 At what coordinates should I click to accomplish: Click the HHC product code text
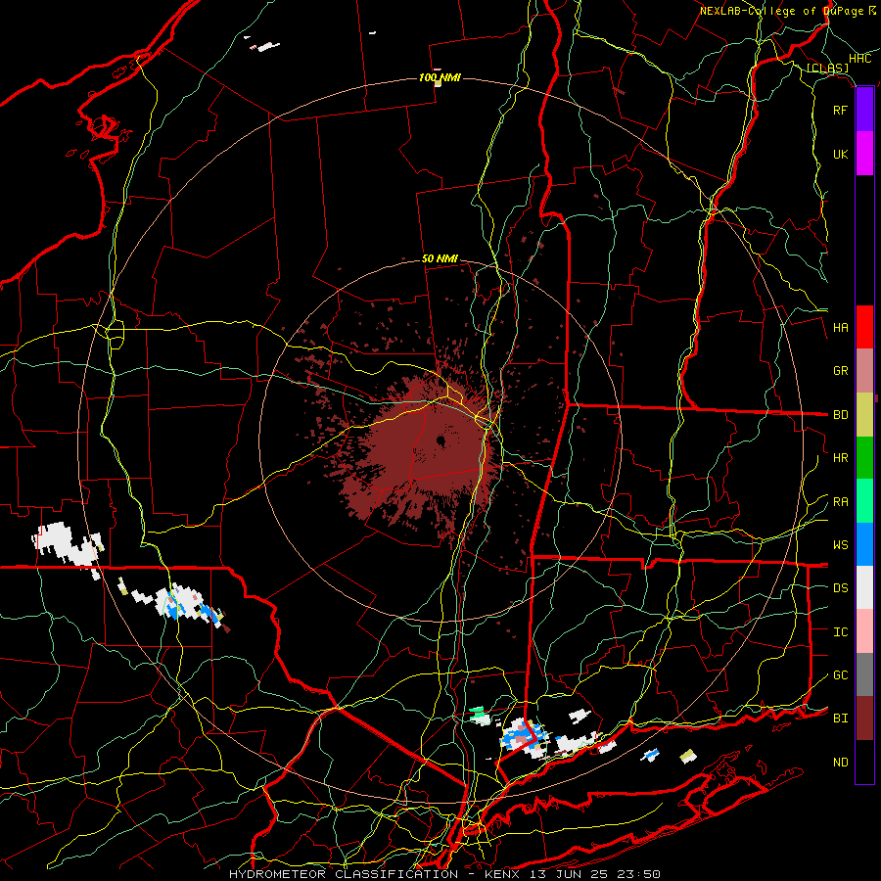(859, 59)
